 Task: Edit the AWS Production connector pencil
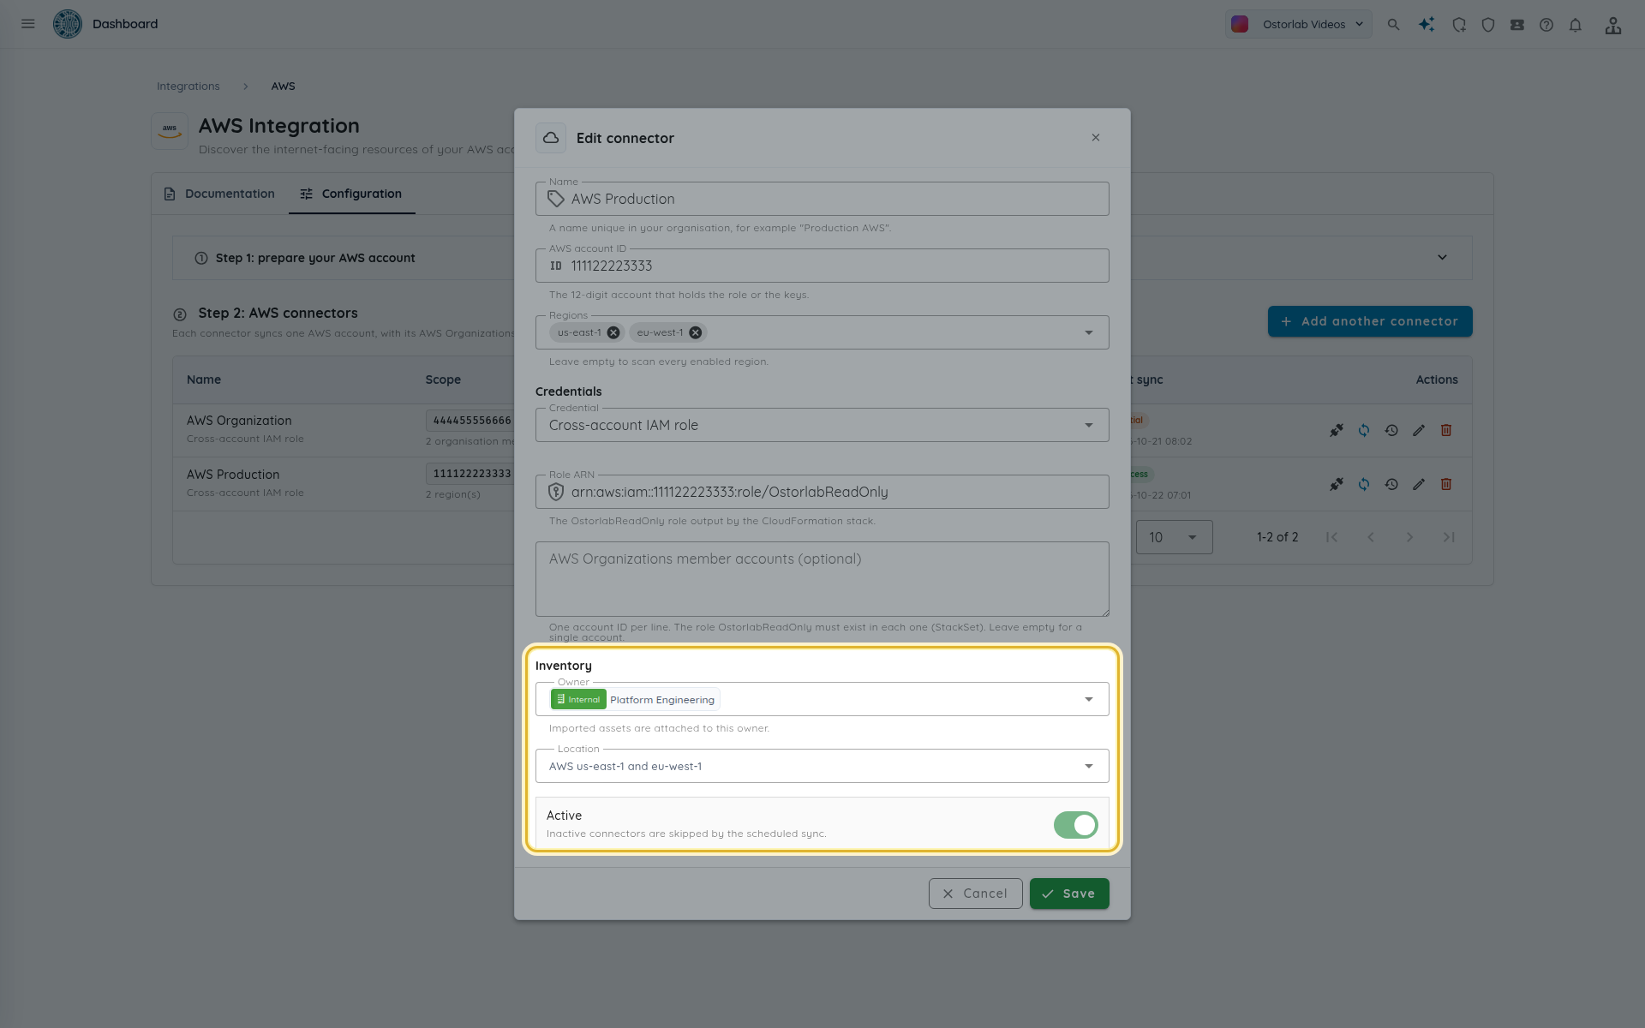click(1419, 484)
